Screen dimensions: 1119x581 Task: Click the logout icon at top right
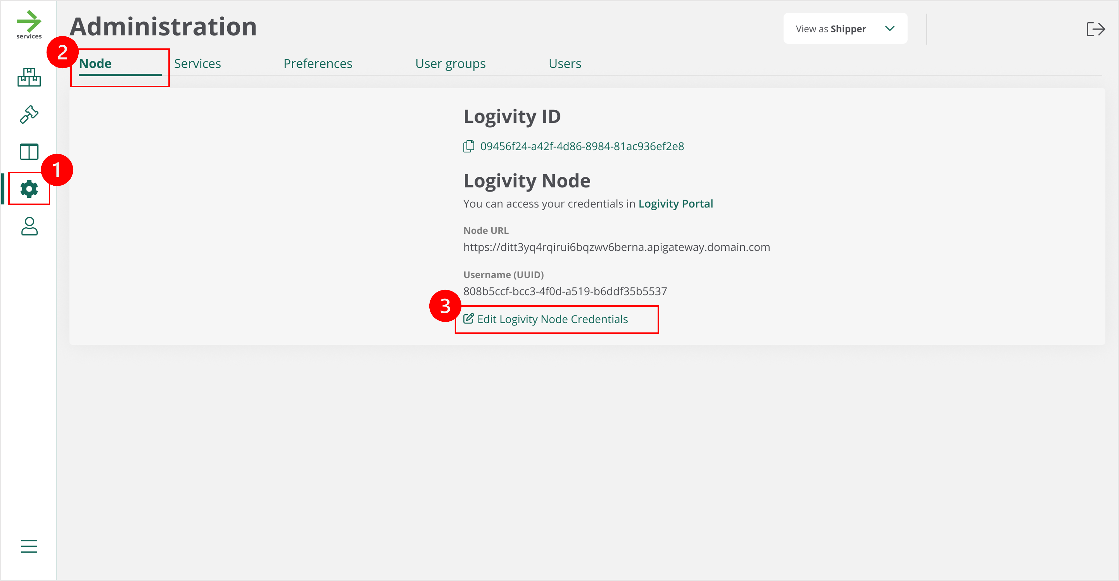[1095, 29]
